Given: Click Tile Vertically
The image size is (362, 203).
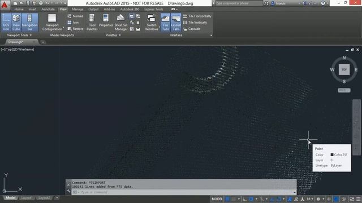Looking at the screenshot, I should (195, 23).
